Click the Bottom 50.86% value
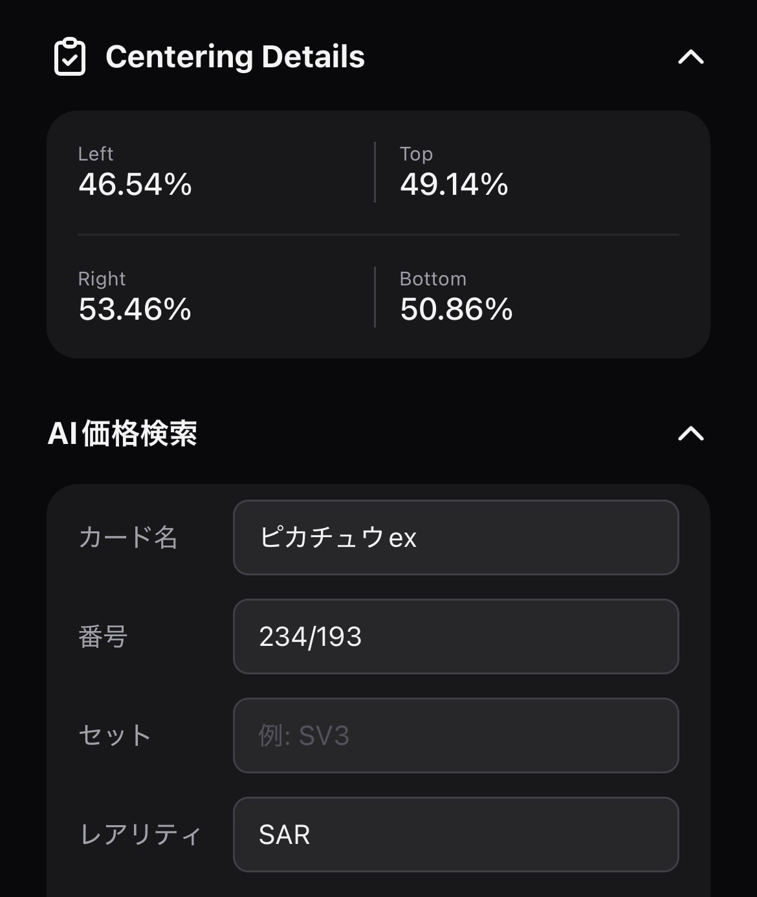The height and width of the screenshot is (897, 757). pyautogui.click(x=456, y=309)
